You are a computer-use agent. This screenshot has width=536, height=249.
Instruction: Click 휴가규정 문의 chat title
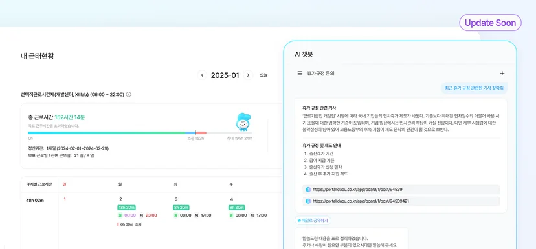(320, 74)
